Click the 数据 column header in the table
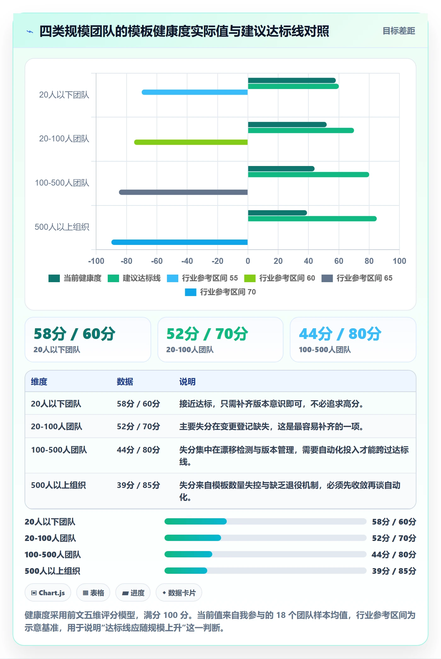Image resolution: width=441 pixels, height=659 pixels. [125, 382]
